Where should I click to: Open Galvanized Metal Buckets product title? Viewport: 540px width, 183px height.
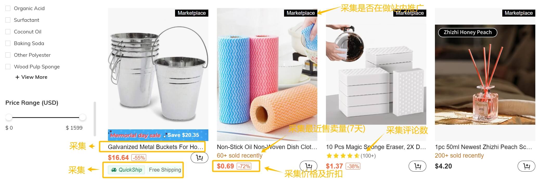click(x=156, y=147)
